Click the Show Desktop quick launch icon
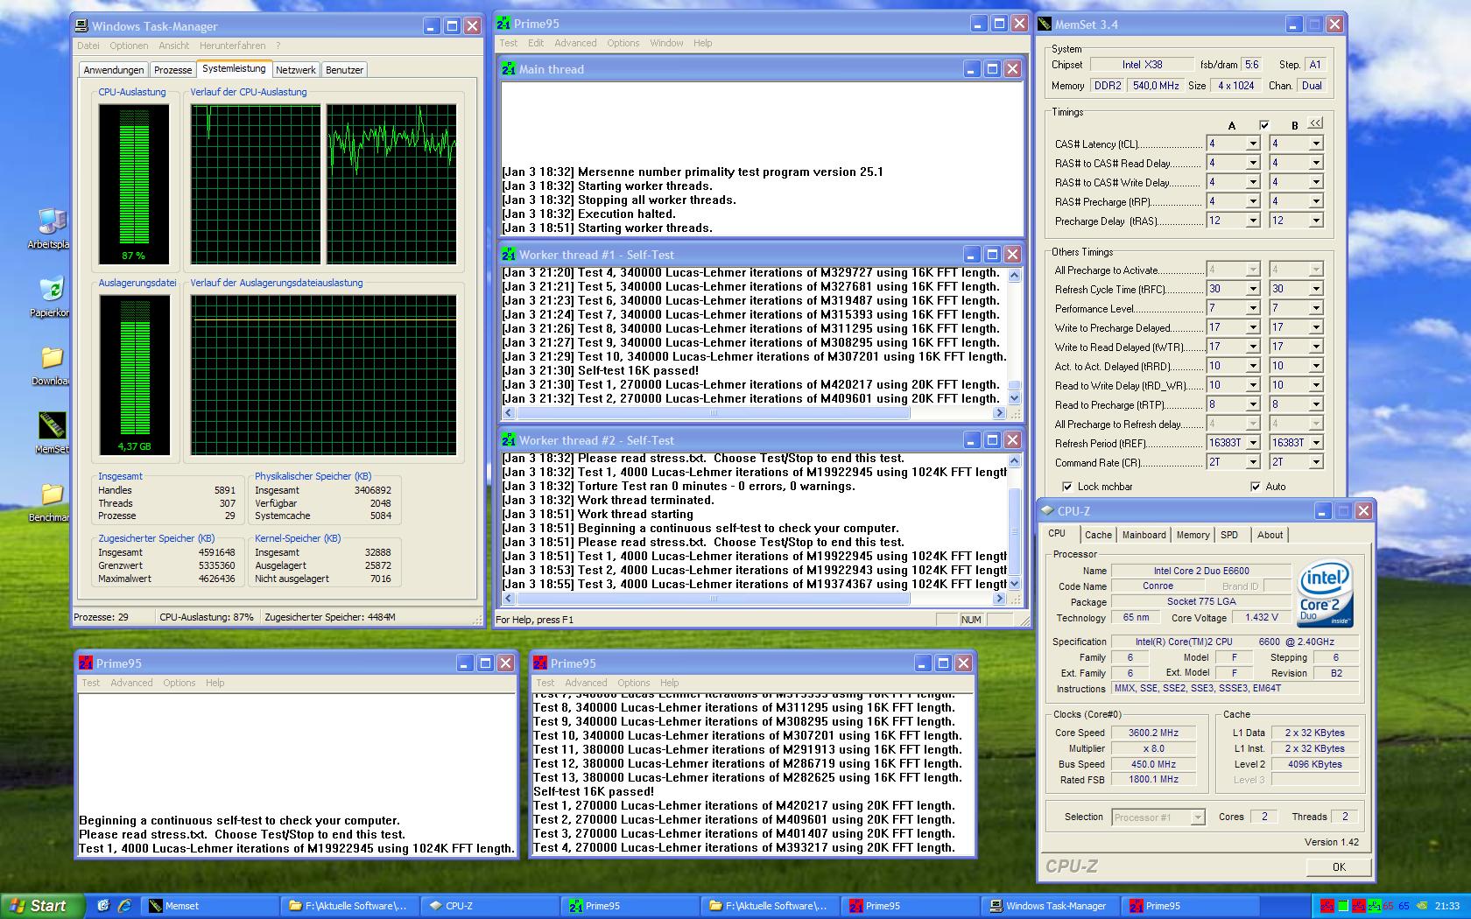The height and width of the screenshot is (919, 1471). pyautogui.click(x=103, y=906)
